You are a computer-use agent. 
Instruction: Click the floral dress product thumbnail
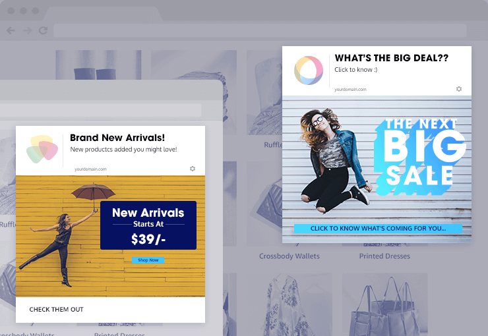coord(290,304)
